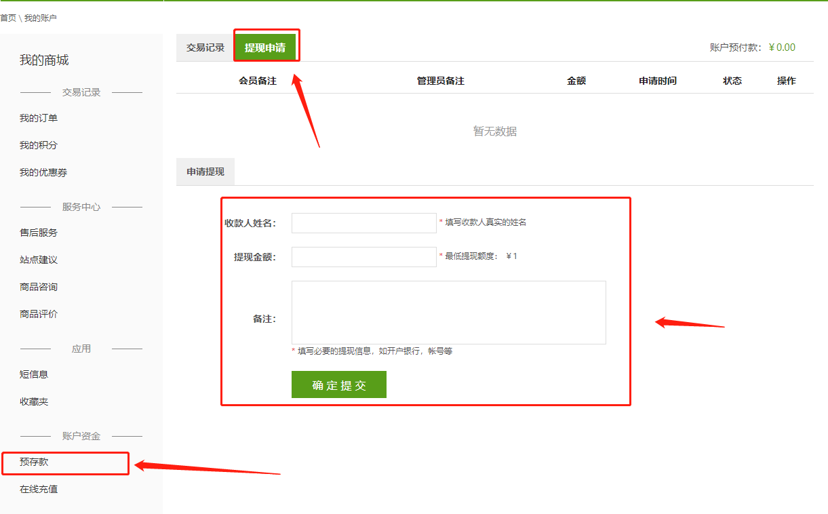Click the 我的账户 breadcrumb link
The width and height of the screenshot is (828, 514).
point(41,18)
